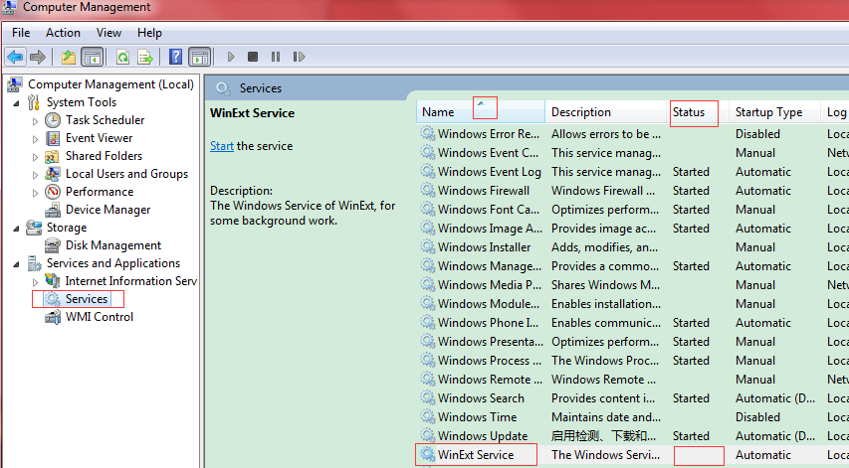
Task: Select the Performance icon
Action: click(x=53, y=192)
